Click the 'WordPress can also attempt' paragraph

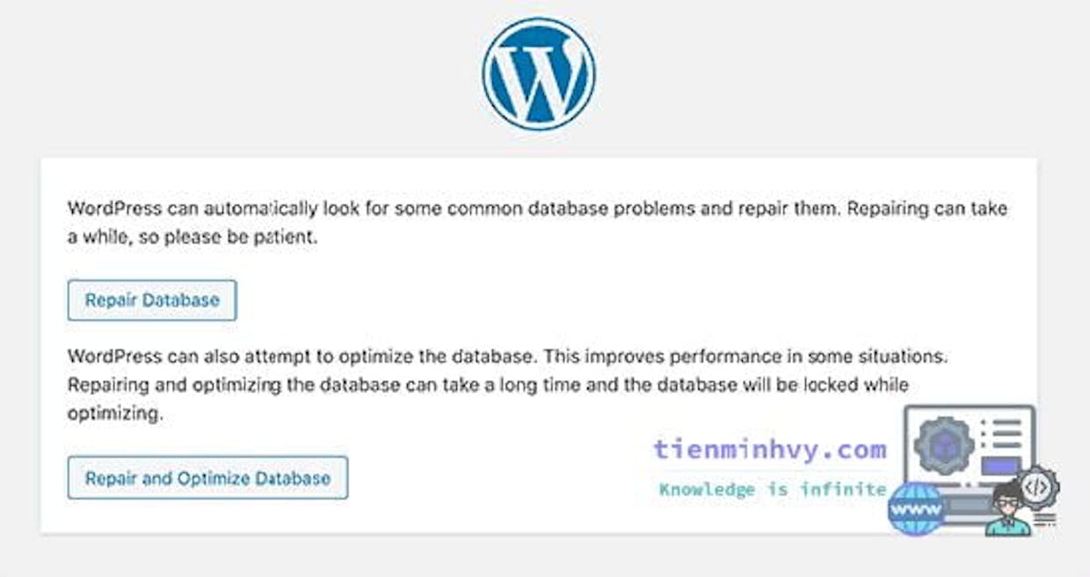[x=509, y=385]
